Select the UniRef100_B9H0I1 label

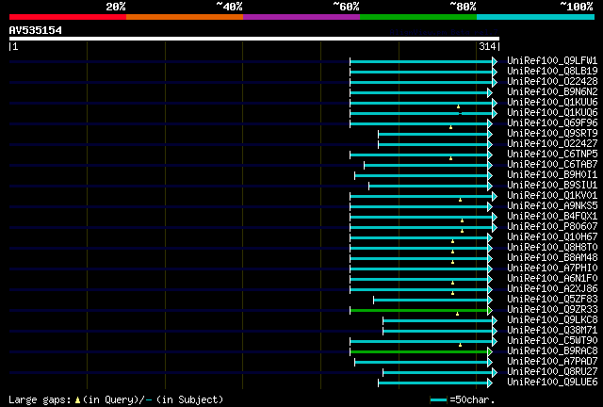click(x=552, y=174)
